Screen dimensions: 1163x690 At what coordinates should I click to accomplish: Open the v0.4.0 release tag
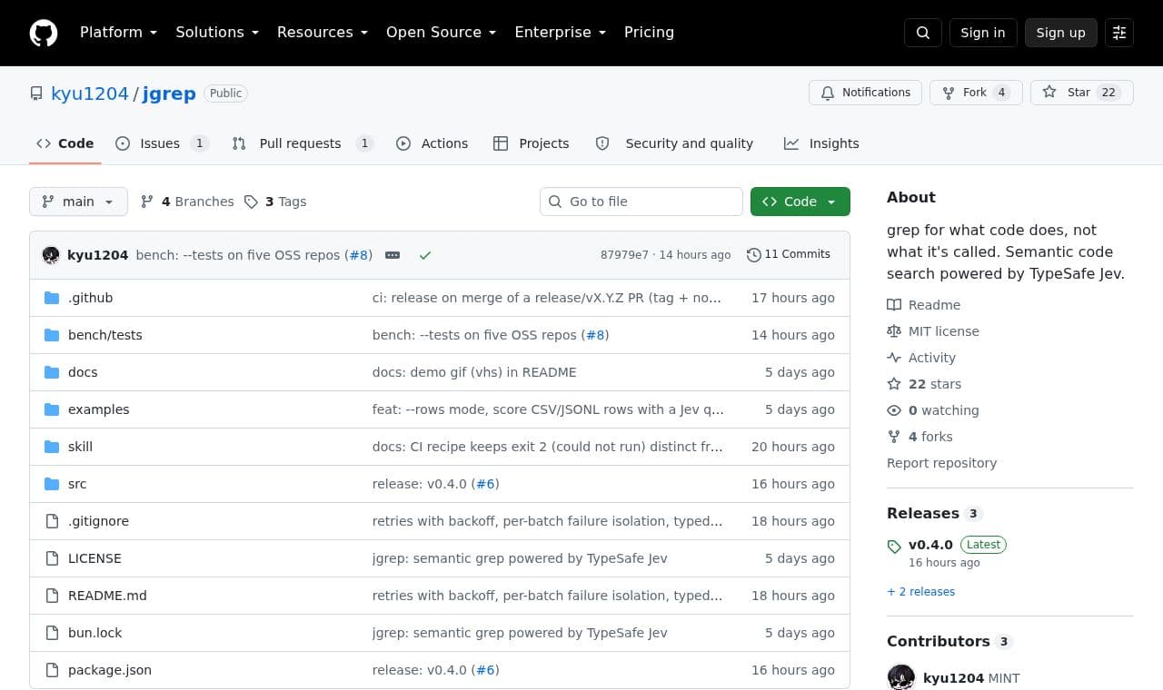[x=930, y=545]
